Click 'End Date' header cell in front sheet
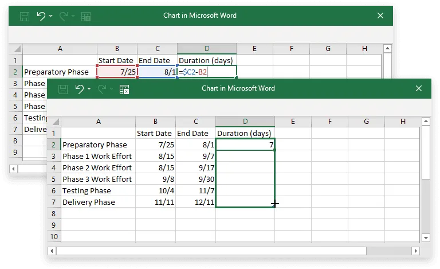 tap(196, 133)
